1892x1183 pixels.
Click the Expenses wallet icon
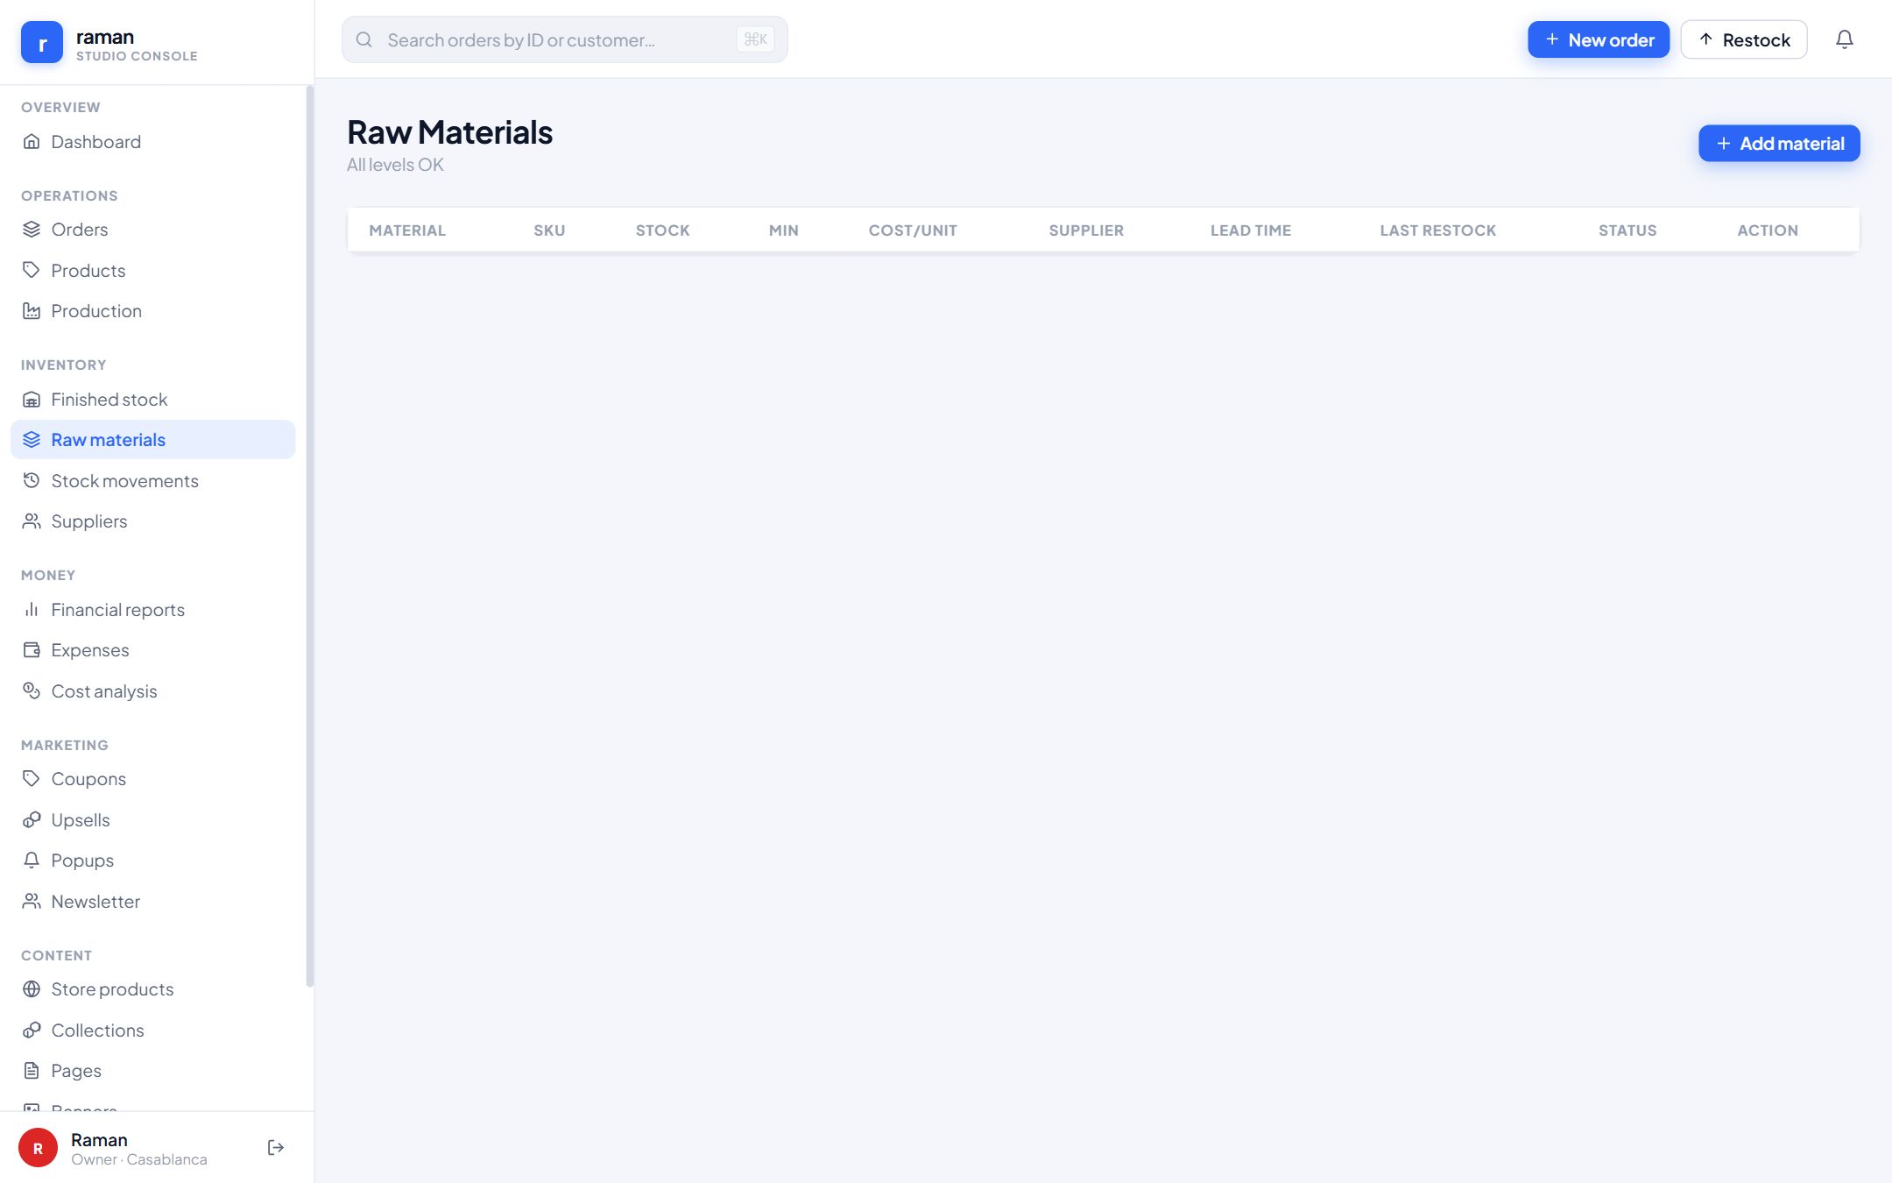(x=32, y=649)
